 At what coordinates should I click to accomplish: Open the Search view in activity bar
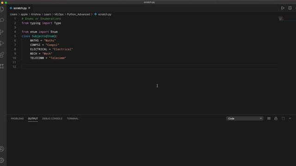click(x=2, y=20)
